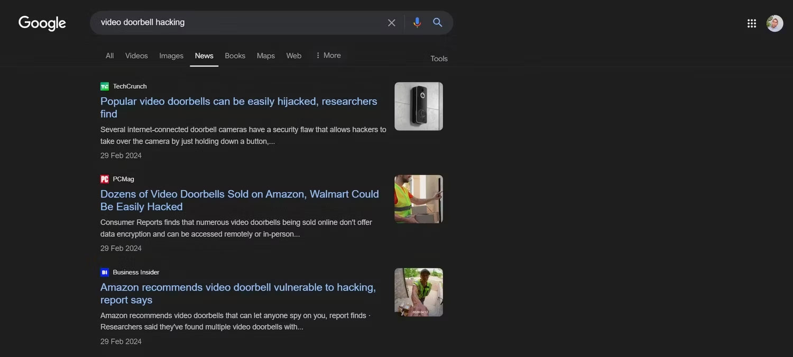Open the account profile avatar
793x357 pixels.
click(x=775, y=23)
